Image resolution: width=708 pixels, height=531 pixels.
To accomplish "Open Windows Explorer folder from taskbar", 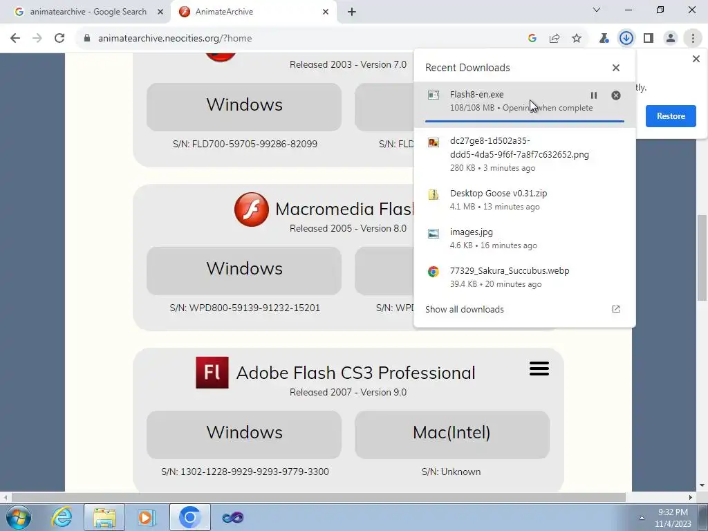I will coord(104,517).
